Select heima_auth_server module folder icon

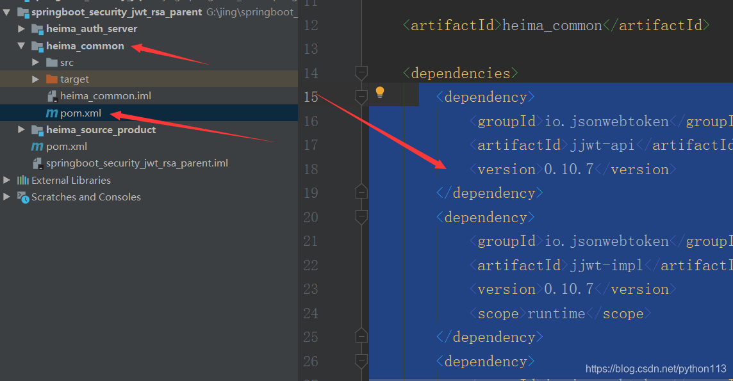coord(37,29)
